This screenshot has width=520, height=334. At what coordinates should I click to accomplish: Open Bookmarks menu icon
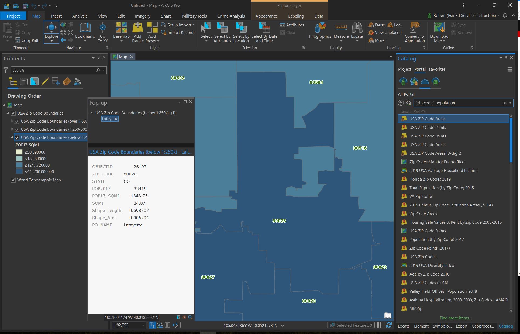[x=85, y=27]
